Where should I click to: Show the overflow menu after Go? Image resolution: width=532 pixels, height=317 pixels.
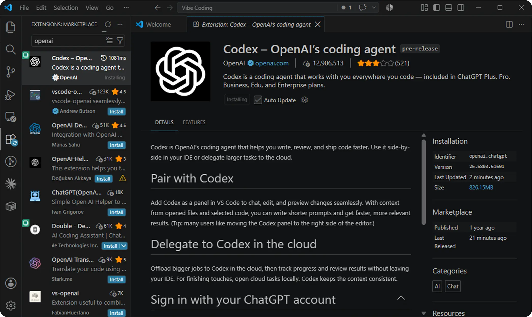point(126,8)
